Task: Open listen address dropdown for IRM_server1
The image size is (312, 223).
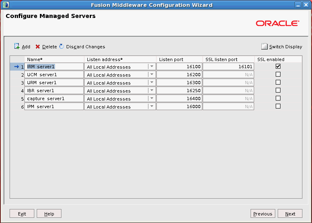Action: click(x=152, y=67)
